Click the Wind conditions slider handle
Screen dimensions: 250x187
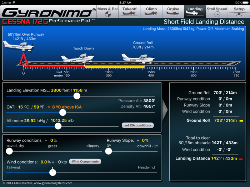pyautogui.click(x=53, y=172)
